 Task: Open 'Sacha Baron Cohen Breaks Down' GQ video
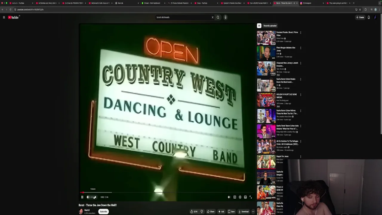pyautogui.click(x=266, y=84)
